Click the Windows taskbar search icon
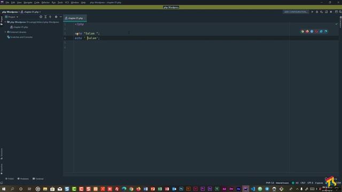This screenshot has height=192, width=342. pos(12,189)
